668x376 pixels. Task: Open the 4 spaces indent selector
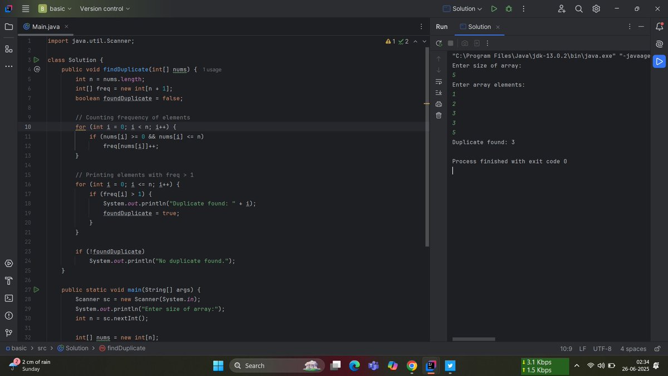pyautogui.click(x=633, y=349)
